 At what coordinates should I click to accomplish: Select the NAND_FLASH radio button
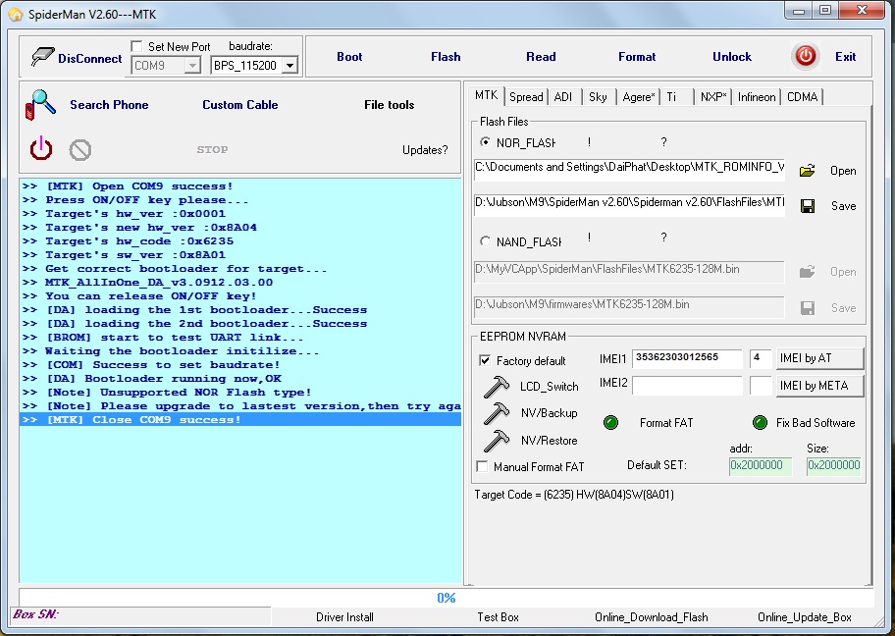click(485, 241)
